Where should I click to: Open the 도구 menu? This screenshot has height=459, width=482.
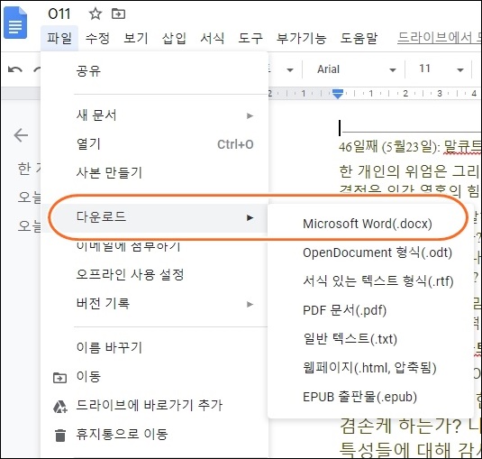tap(250, 38)
